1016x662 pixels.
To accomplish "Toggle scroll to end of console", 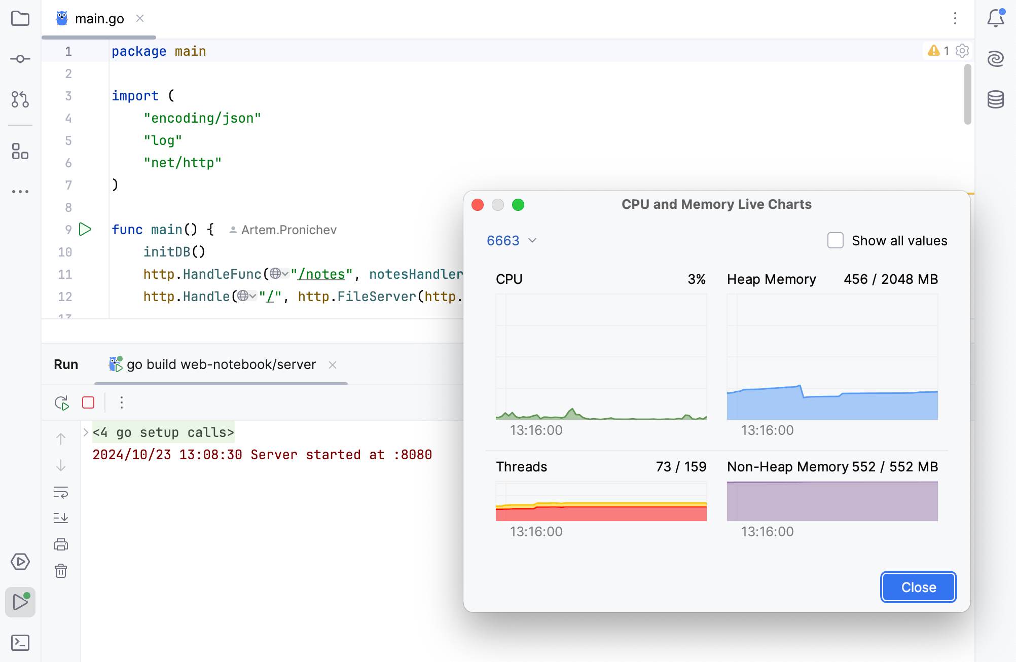I will [x=61, y=518].
